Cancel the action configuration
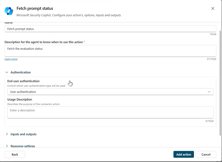This screenshot has height=162, width=222. [x=206, y=154]
